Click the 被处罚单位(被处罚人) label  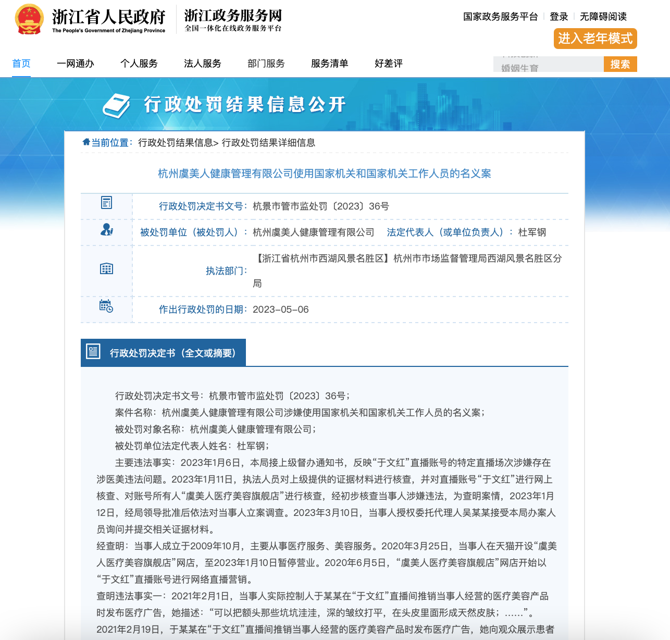click(194, 232)
